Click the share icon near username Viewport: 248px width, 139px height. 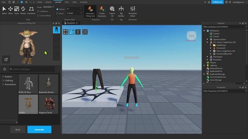[x=230, y=2]
